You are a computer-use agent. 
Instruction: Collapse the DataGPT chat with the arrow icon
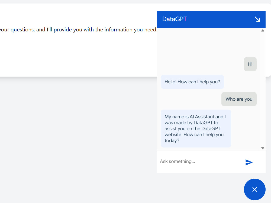click(257, 19)
